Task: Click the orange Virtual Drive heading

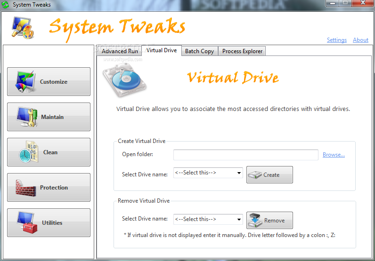Action: tap(233, 78)
